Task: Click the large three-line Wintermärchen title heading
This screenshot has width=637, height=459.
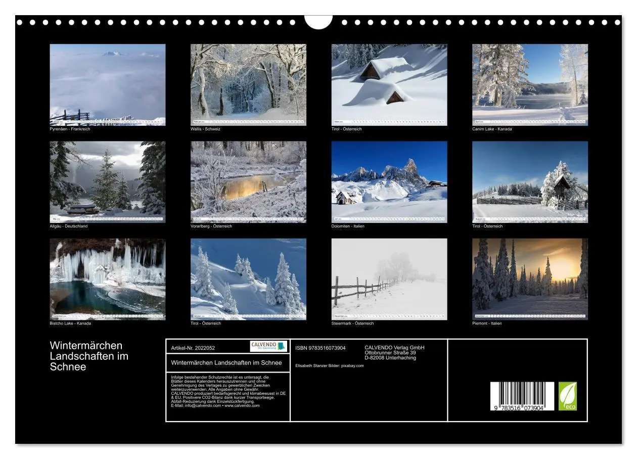Action: 89,356
